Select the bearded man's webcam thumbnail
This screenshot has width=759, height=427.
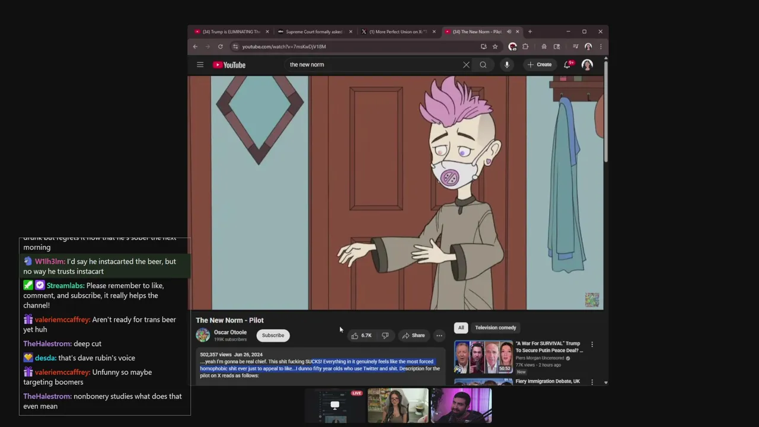(461, 406)
